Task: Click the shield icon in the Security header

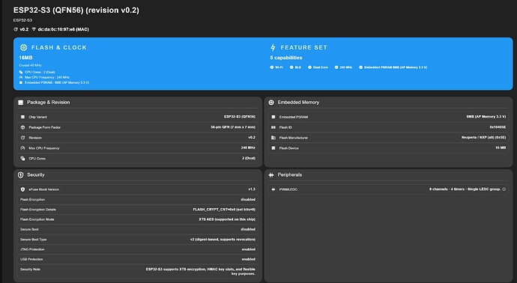Action: [21, 175]
